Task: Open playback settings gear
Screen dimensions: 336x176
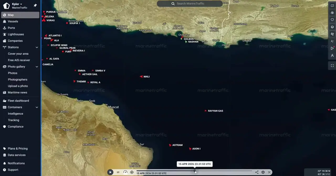Action: click(263, 172)
